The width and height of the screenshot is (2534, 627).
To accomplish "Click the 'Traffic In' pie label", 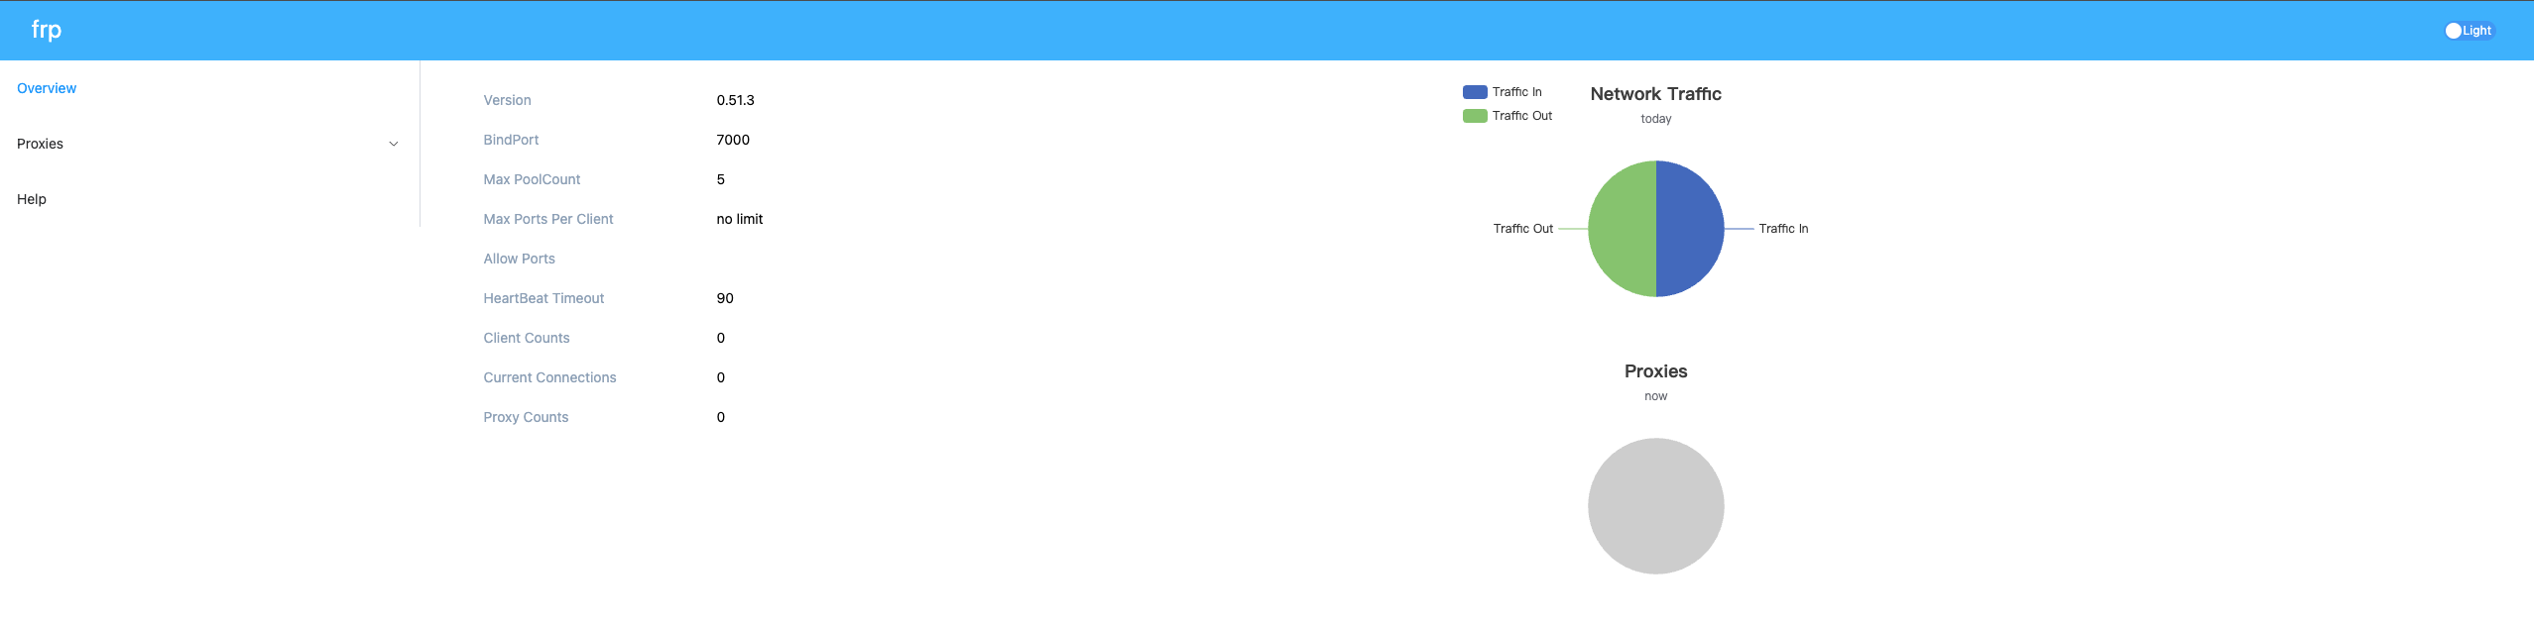I will (x=1783, y=229).
